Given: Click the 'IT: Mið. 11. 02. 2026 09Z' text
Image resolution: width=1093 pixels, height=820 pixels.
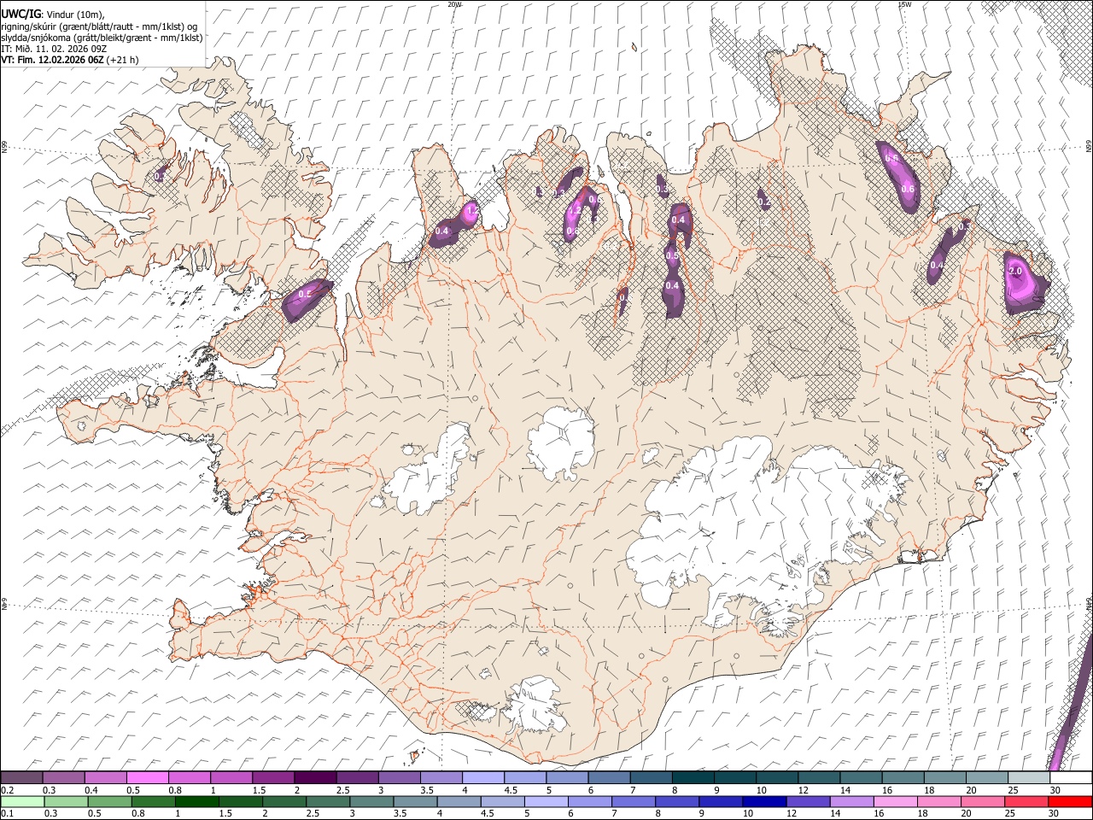Looking at the screenshot, I should pos(54,49).
